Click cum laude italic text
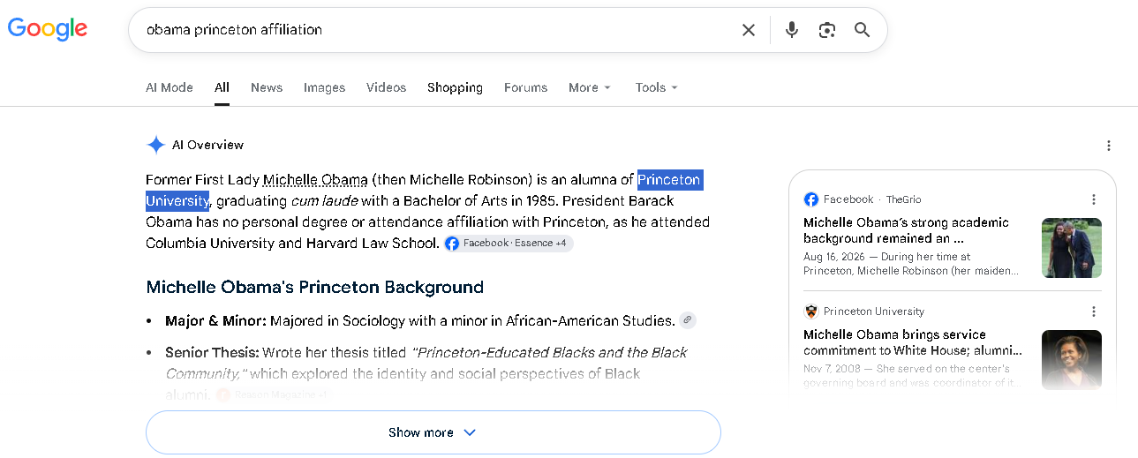The width and height of the screenshot is (1138, 458). click(x=324, y=201)
